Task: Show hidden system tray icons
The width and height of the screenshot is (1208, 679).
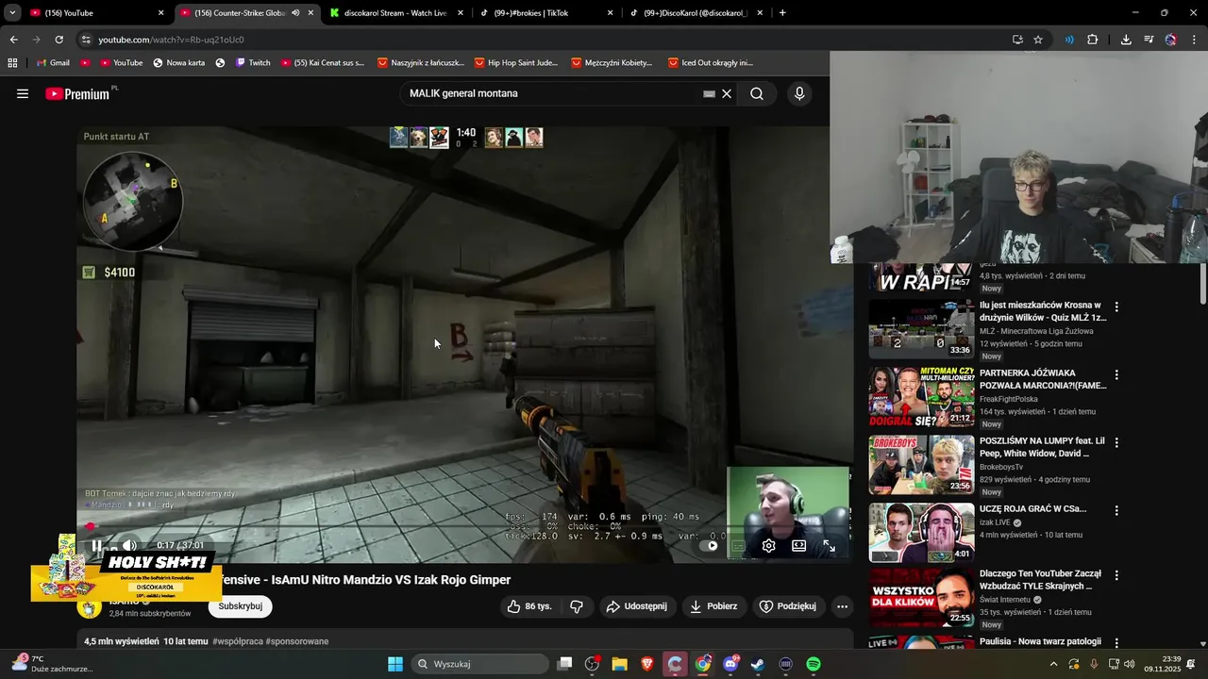Action: [1054, 664]
